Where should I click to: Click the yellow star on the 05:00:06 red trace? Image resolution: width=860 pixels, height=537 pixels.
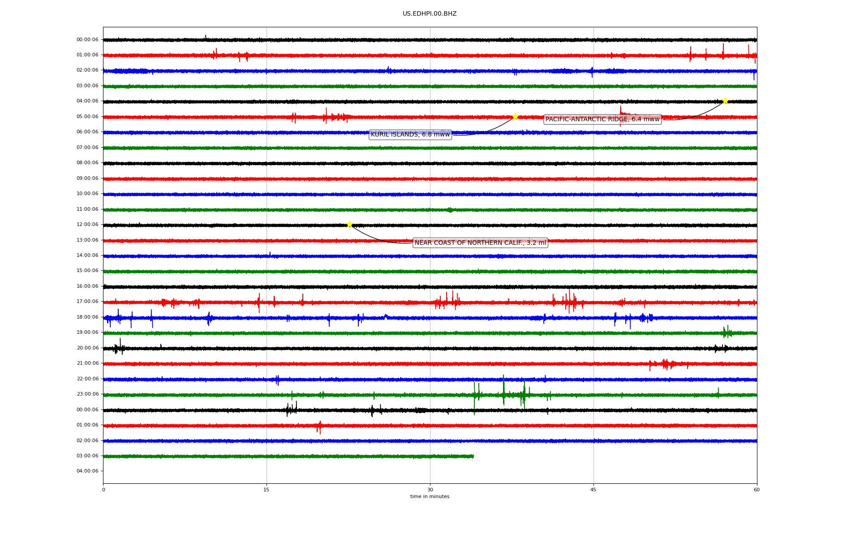pyautogui.click(x=515, y=116)
